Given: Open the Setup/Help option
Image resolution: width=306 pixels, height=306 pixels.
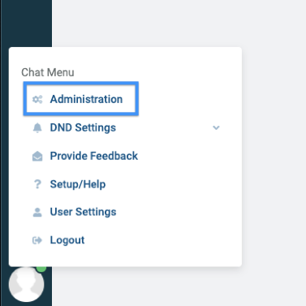Looking at the screenshot, I should pyautogui.click(x=78, y=184).
